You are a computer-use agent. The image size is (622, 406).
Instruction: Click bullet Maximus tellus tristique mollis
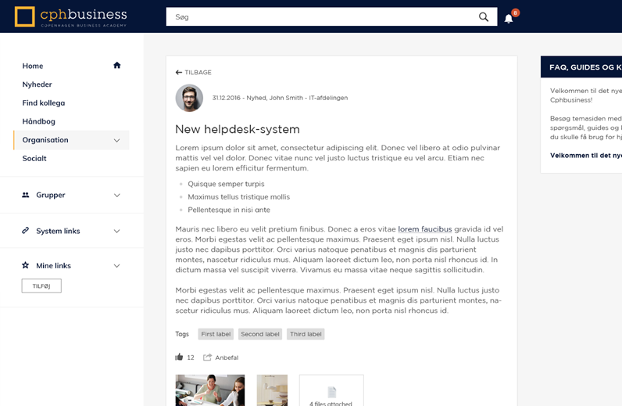pos(238,197)
